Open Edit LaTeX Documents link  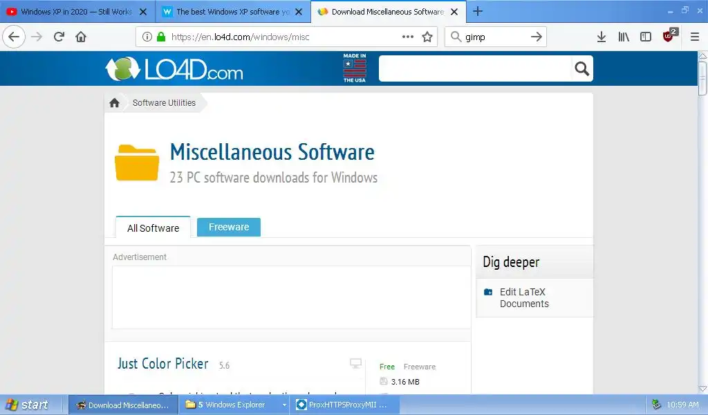click(x=524, y=297)
